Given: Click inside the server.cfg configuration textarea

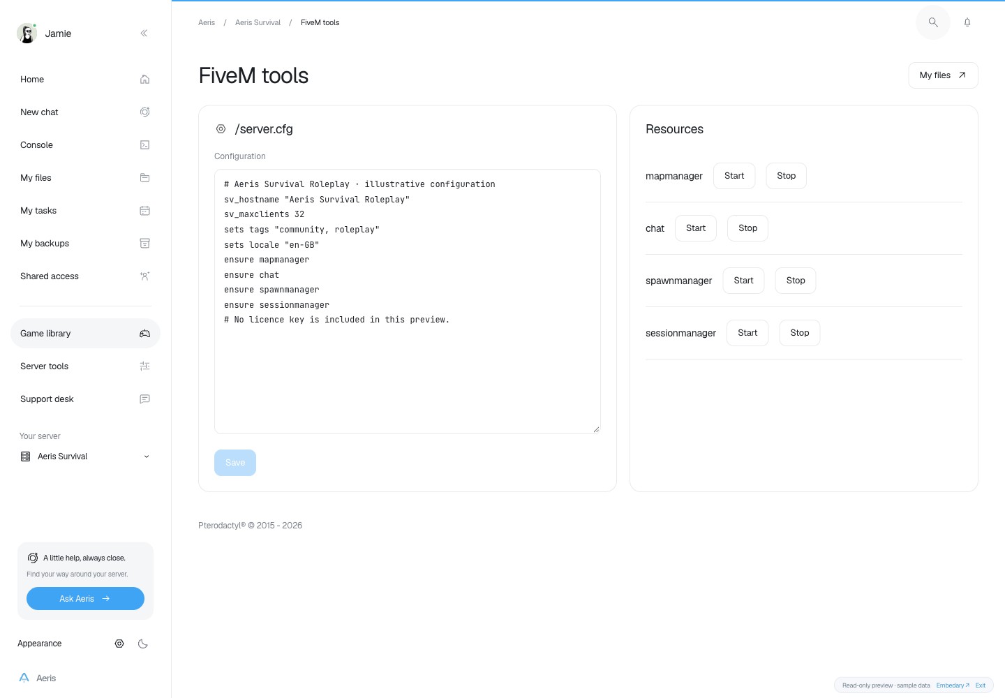Looking at the screenshot, I should coord(408,302).
